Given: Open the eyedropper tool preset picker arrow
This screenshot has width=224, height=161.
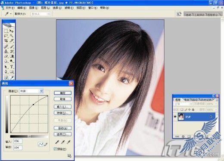Looking at the screenshot, I should click(11, 14).
